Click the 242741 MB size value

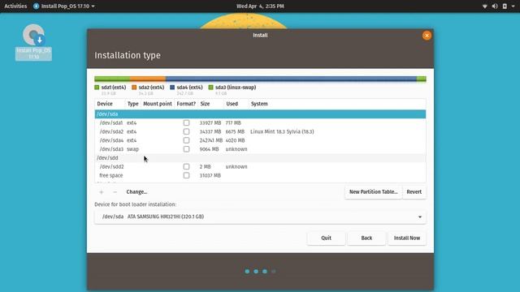(x=210, y=140)
